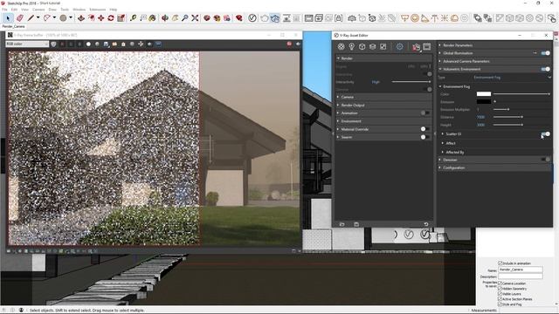Viewport: 559px width, 314px height.
Task: Open V-Ray Asset Editor toolbar icon
Action: click(x=252, y=17)
